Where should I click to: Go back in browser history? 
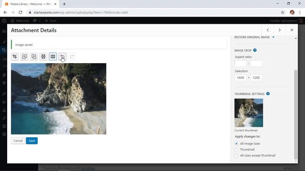coord(5,12)
